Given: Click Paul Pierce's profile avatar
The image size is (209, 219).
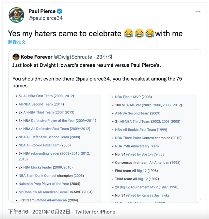Looking at the screenshot, I should click(16, 15).
